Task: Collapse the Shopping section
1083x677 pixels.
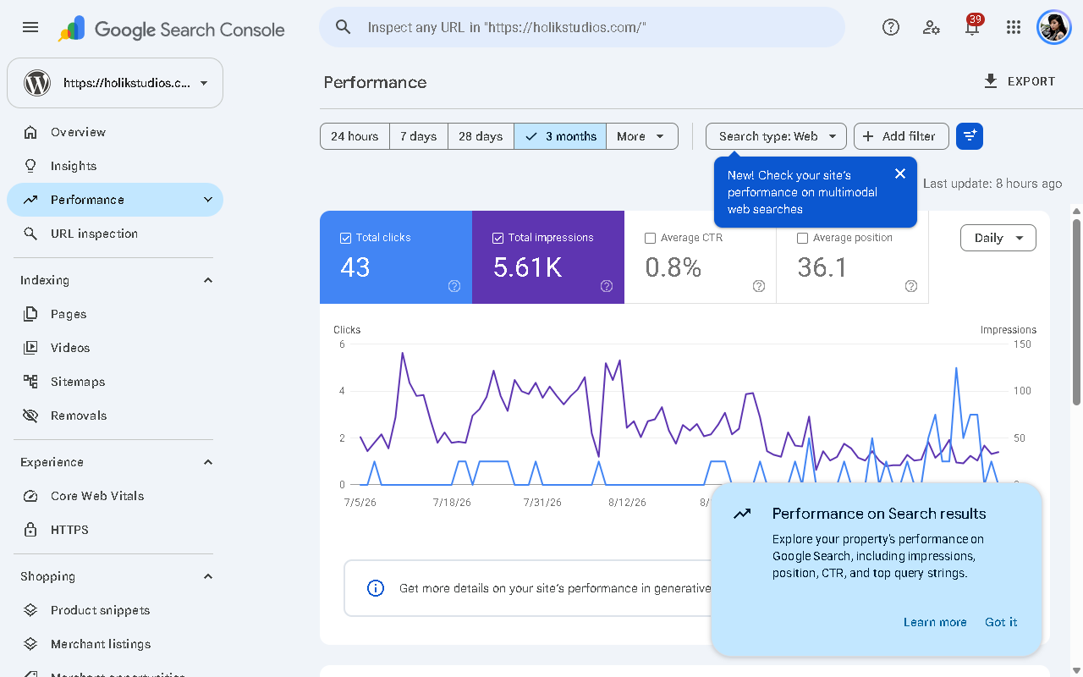Action: point(208,576)
